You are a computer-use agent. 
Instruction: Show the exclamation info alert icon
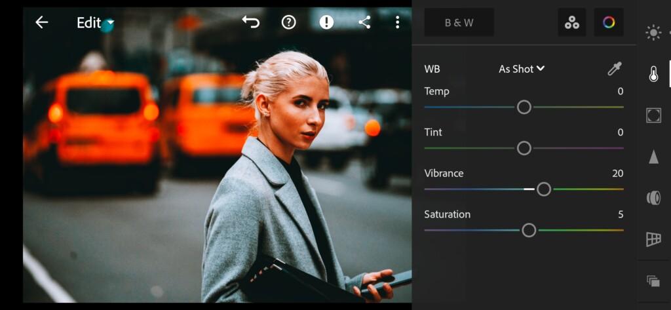[x=326, y=22]
